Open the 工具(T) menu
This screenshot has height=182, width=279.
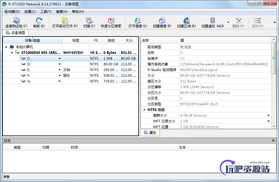(x=46, y=11)
